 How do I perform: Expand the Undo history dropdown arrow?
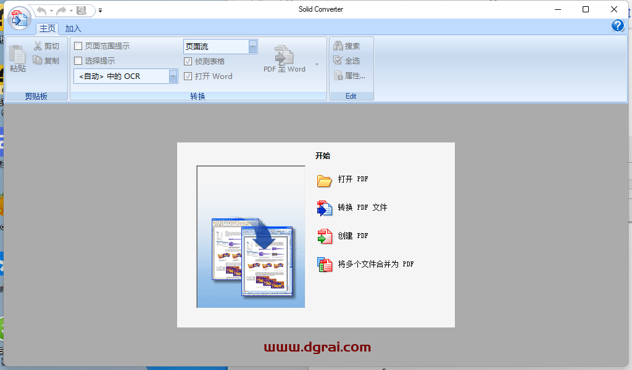(x=51, y=11)
